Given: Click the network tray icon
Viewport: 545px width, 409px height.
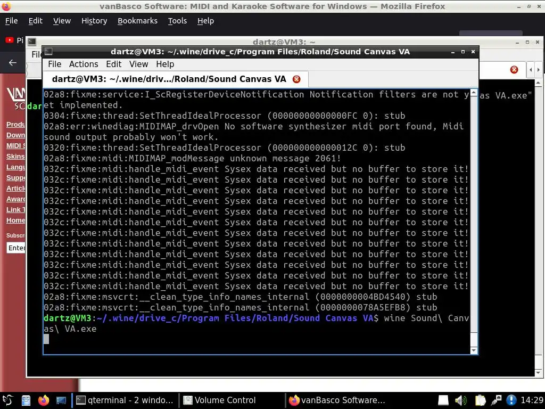Looking at the screenshot, I should click(496, 400).
